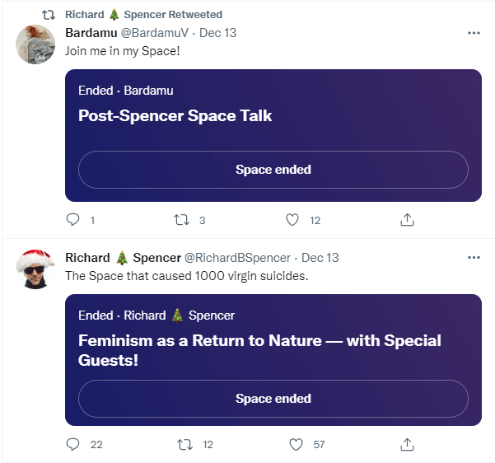
Task: Open Bardamu's profile picture
Action: click(x=35, y=44)
